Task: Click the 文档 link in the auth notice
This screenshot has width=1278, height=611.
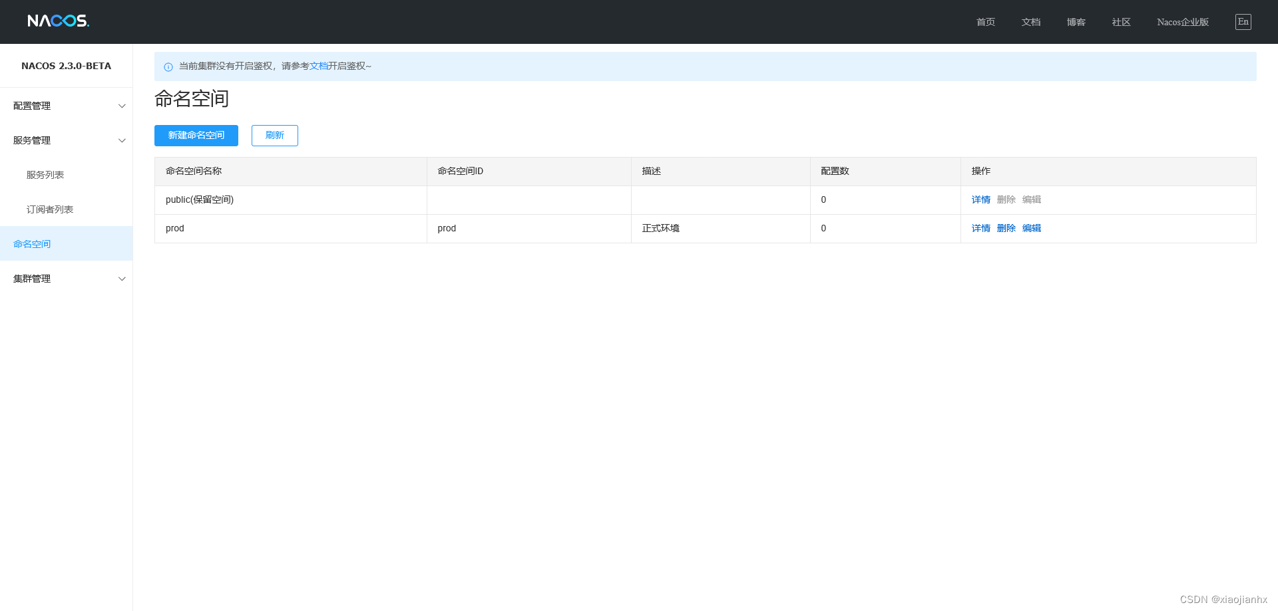Action: pyautogui.click(x=319, y=66)
